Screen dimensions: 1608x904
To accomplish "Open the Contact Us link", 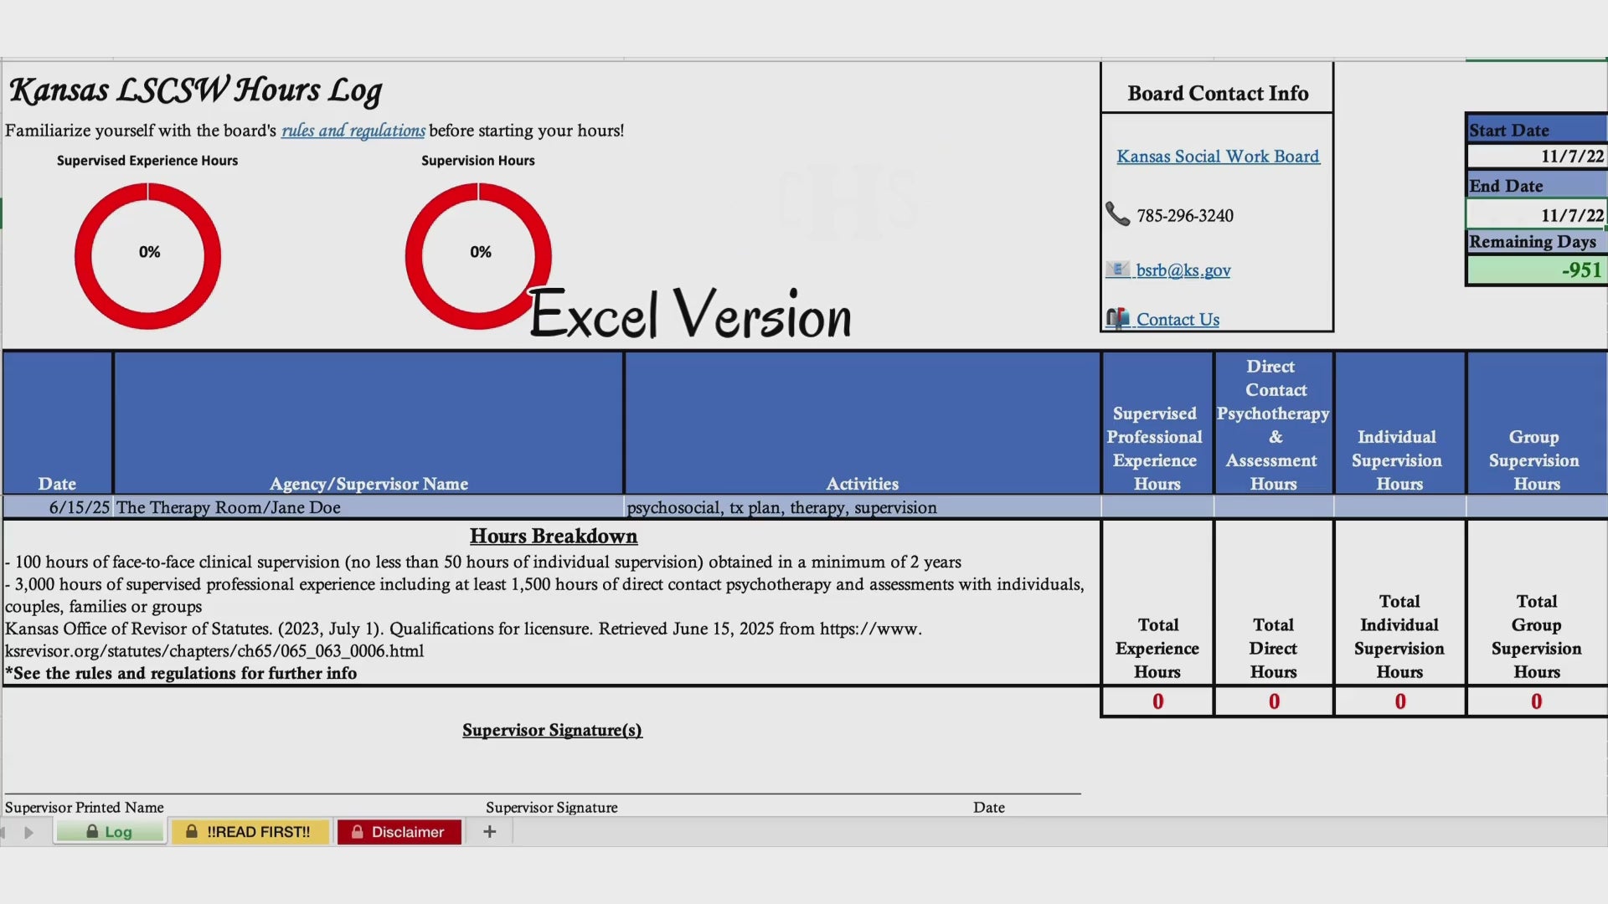I will (x=1178, y=320).
